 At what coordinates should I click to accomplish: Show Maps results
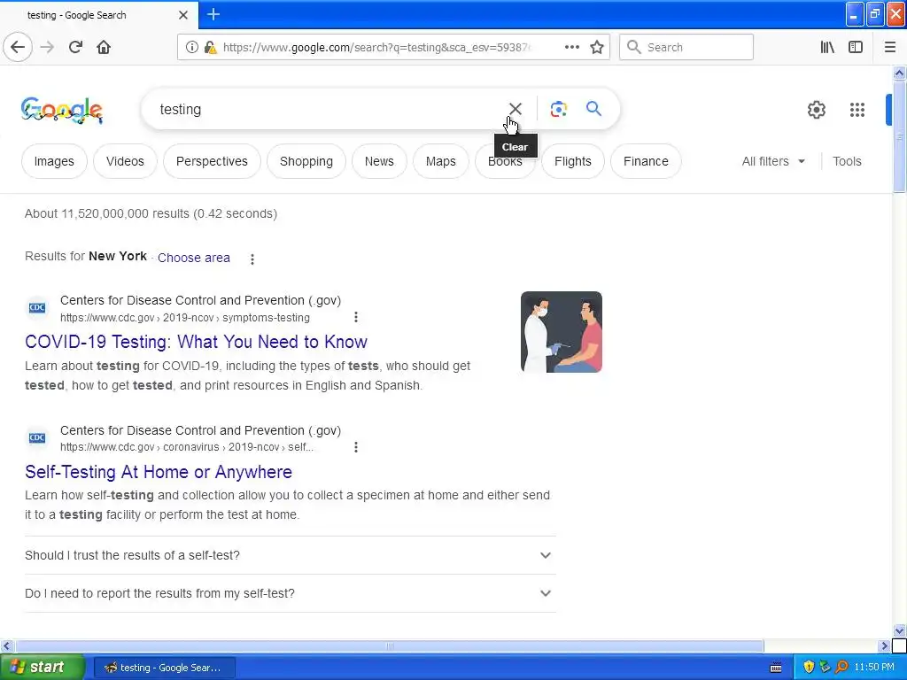pos(441,161)
